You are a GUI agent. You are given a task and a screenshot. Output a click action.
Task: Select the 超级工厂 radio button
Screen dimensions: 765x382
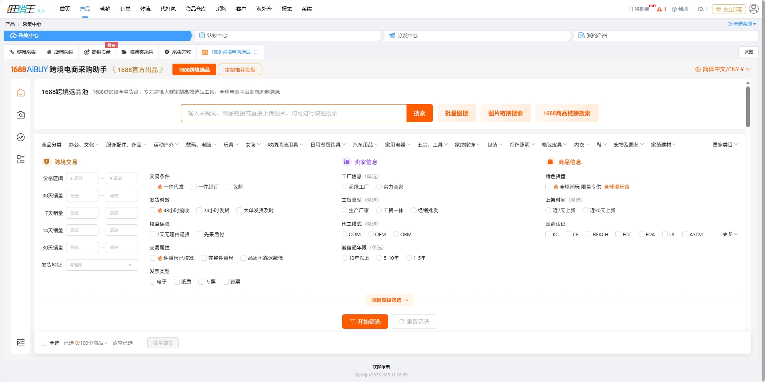(x=344, y=187)
